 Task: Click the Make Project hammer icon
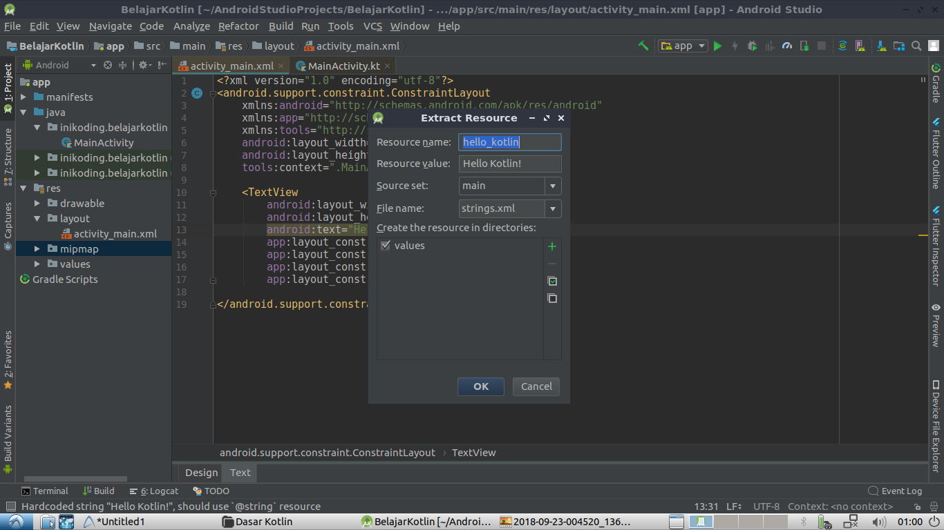pyautogui.click(x=643, y=46)
